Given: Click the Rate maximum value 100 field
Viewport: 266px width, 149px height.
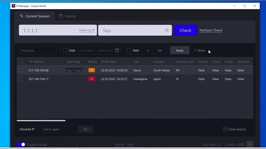Looking at the screenshot, I should tap(160, 50).
